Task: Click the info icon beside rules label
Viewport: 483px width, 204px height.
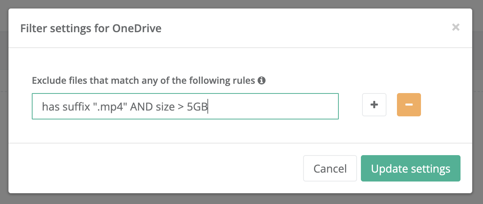Action: click(x=262, y=81)
